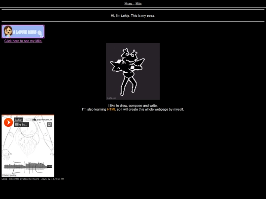266x199 pixels.
Task: Click the orange HTML word
Action: tap(111, 110)
